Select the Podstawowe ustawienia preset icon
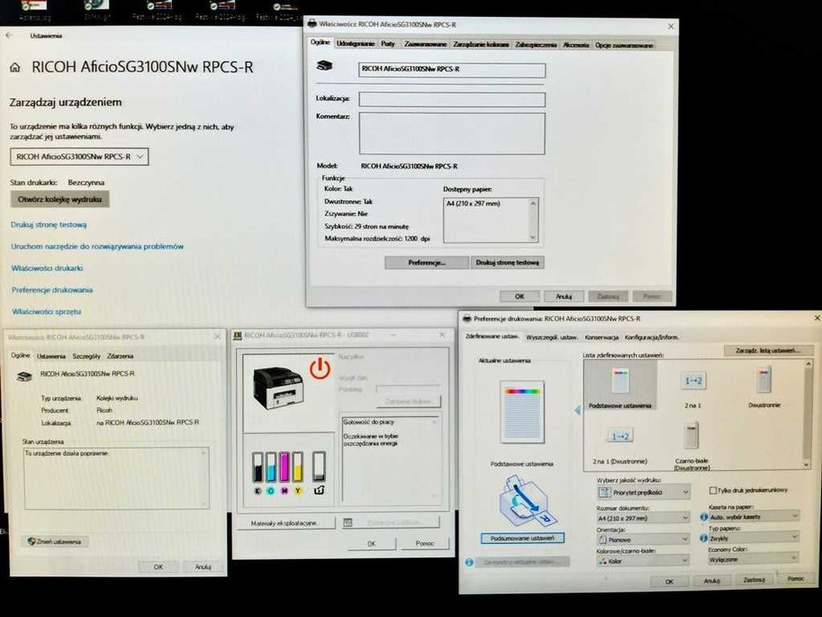The height and width of the screenshot is (617, 822). tap(620, 381)
